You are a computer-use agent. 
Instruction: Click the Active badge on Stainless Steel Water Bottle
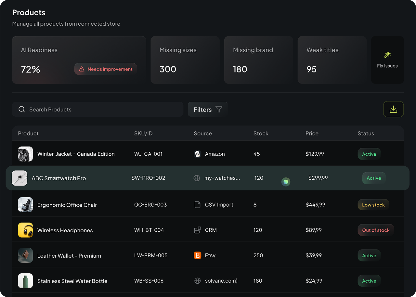point(369,280)
